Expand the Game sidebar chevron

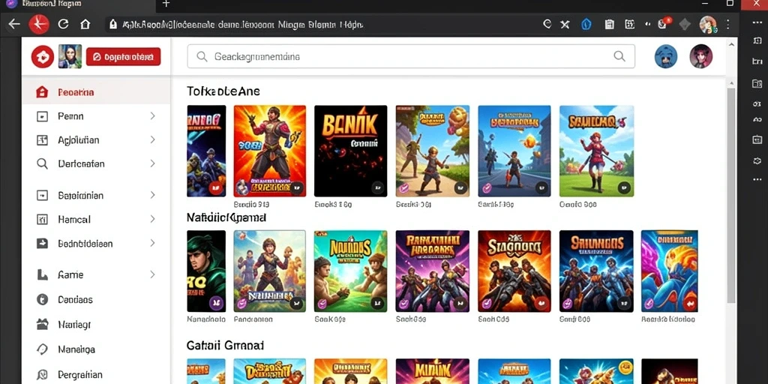tap(152, 274)
